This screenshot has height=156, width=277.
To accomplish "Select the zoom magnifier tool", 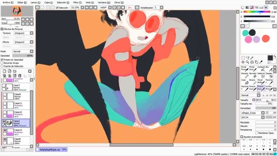I will 248,62.
